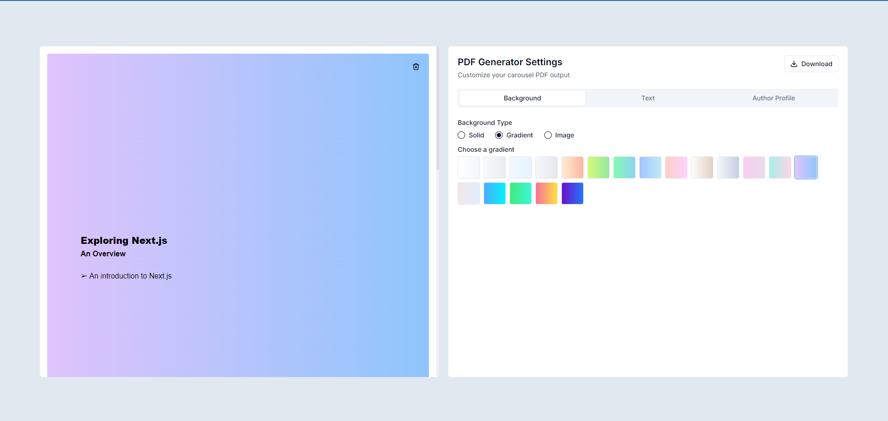Pick the light blue gradient swatch
Viewport: 888px width, 421px height.
click(650, 167)
